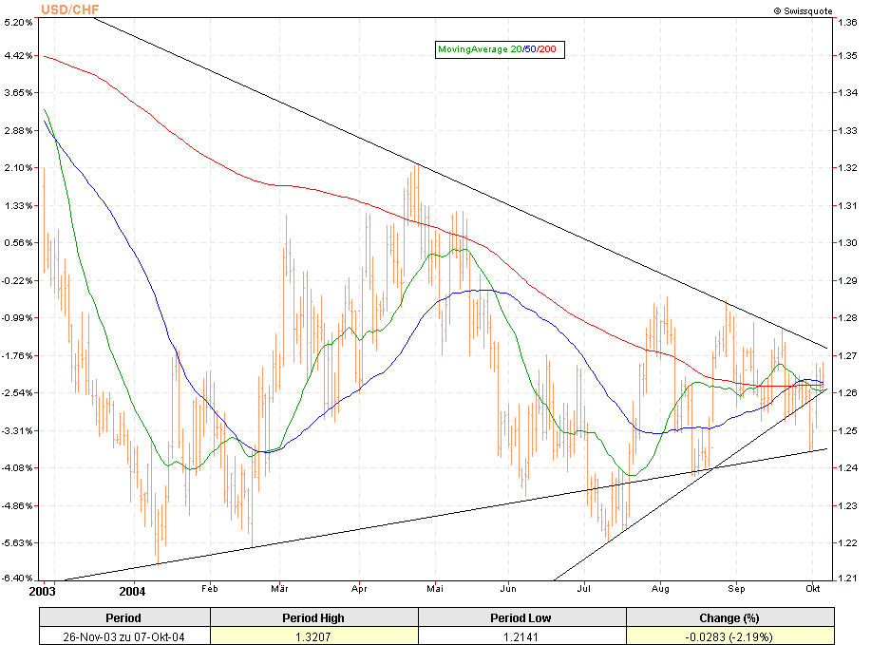Click the Aug label on time axis
The height and width of the screenshot is (645, 871).
(660, 589)
